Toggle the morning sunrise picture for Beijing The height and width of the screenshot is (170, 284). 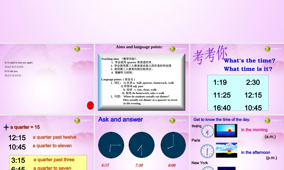click(226, 131)
